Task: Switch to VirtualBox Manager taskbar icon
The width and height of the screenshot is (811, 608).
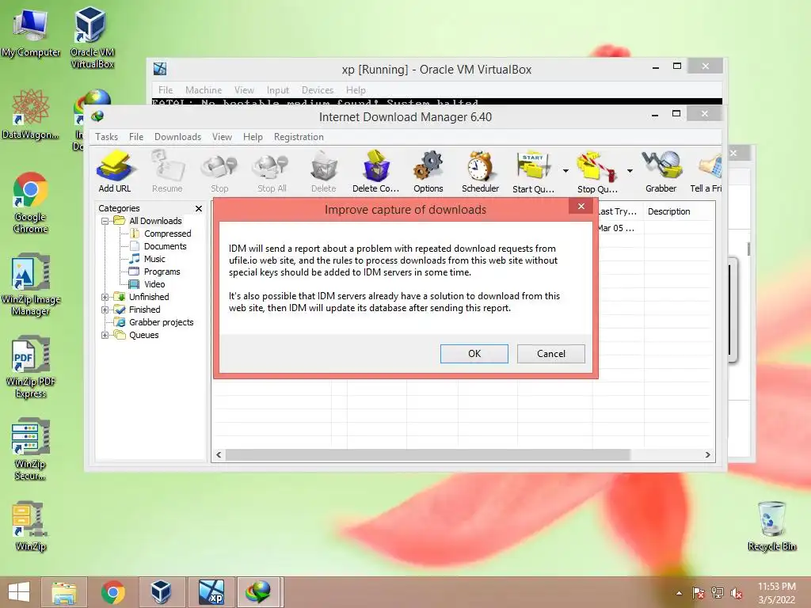Action: 161,592
